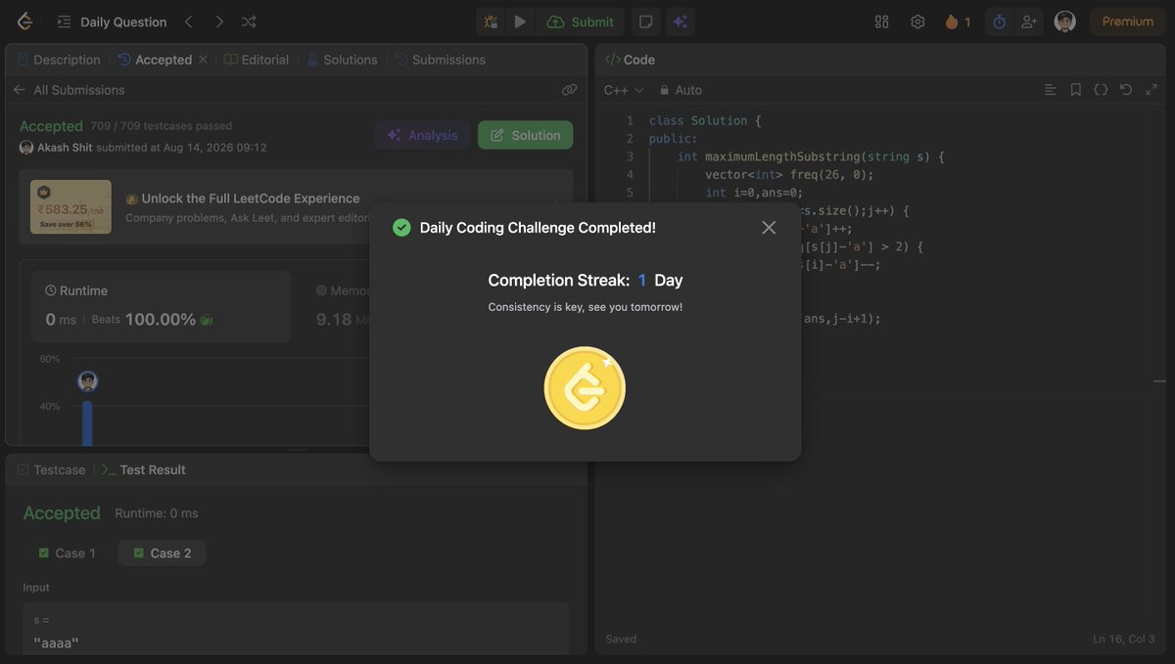Switch to the Test Result tab

point(144,469)
